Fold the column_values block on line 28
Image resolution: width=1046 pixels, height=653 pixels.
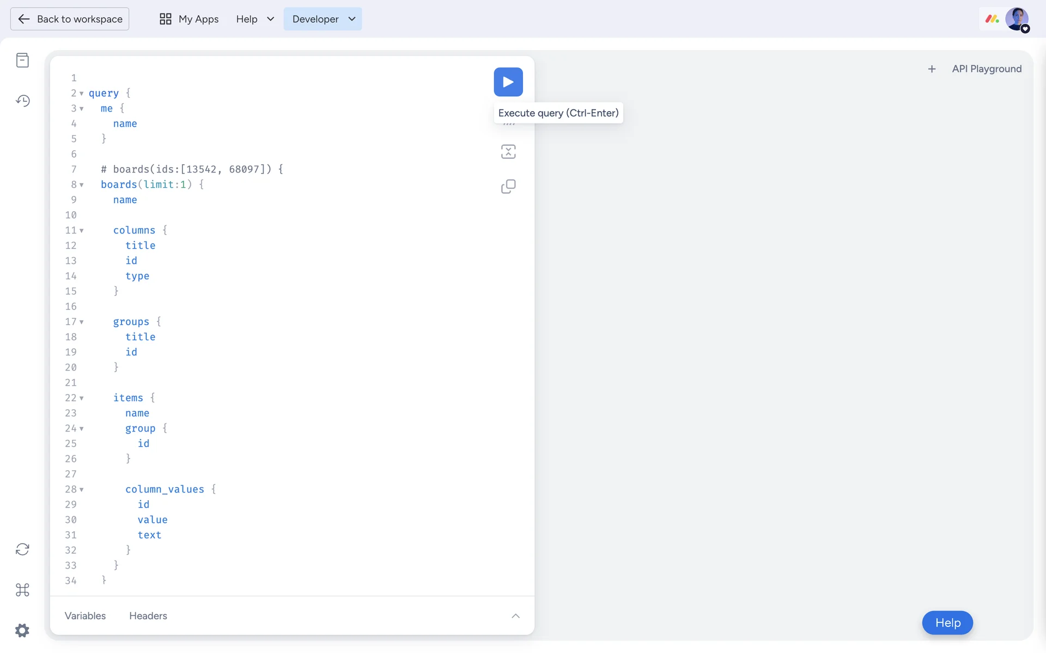pos(82,490)
